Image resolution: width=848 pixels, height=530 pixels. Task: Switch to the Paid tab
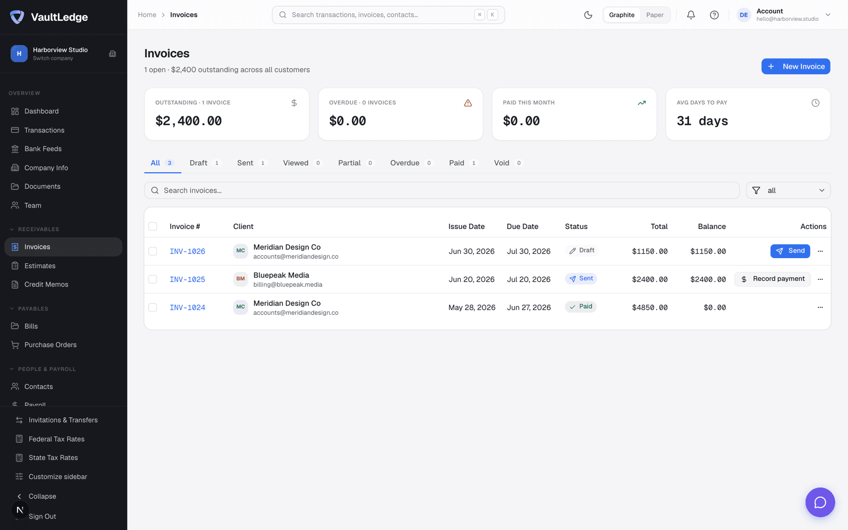click(463, 163)
